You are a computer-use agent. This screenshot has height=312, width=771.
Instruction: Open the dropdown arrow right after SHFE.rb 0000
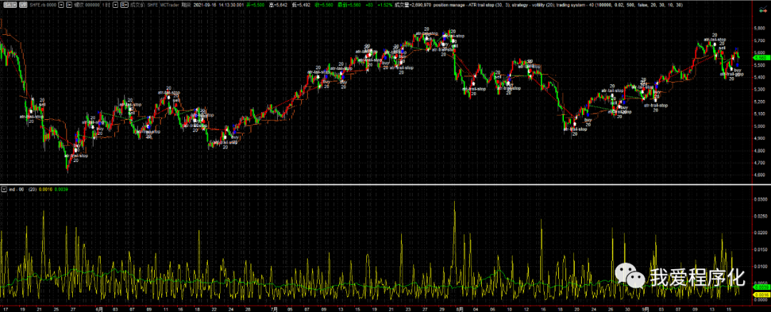(61, 4)
